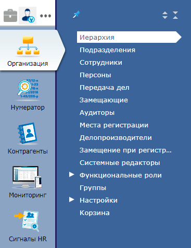This screenshot has height=248, width=191.
Task: Open the Контрагенты section
Action: pyautogui.click(x=28, y=139)
